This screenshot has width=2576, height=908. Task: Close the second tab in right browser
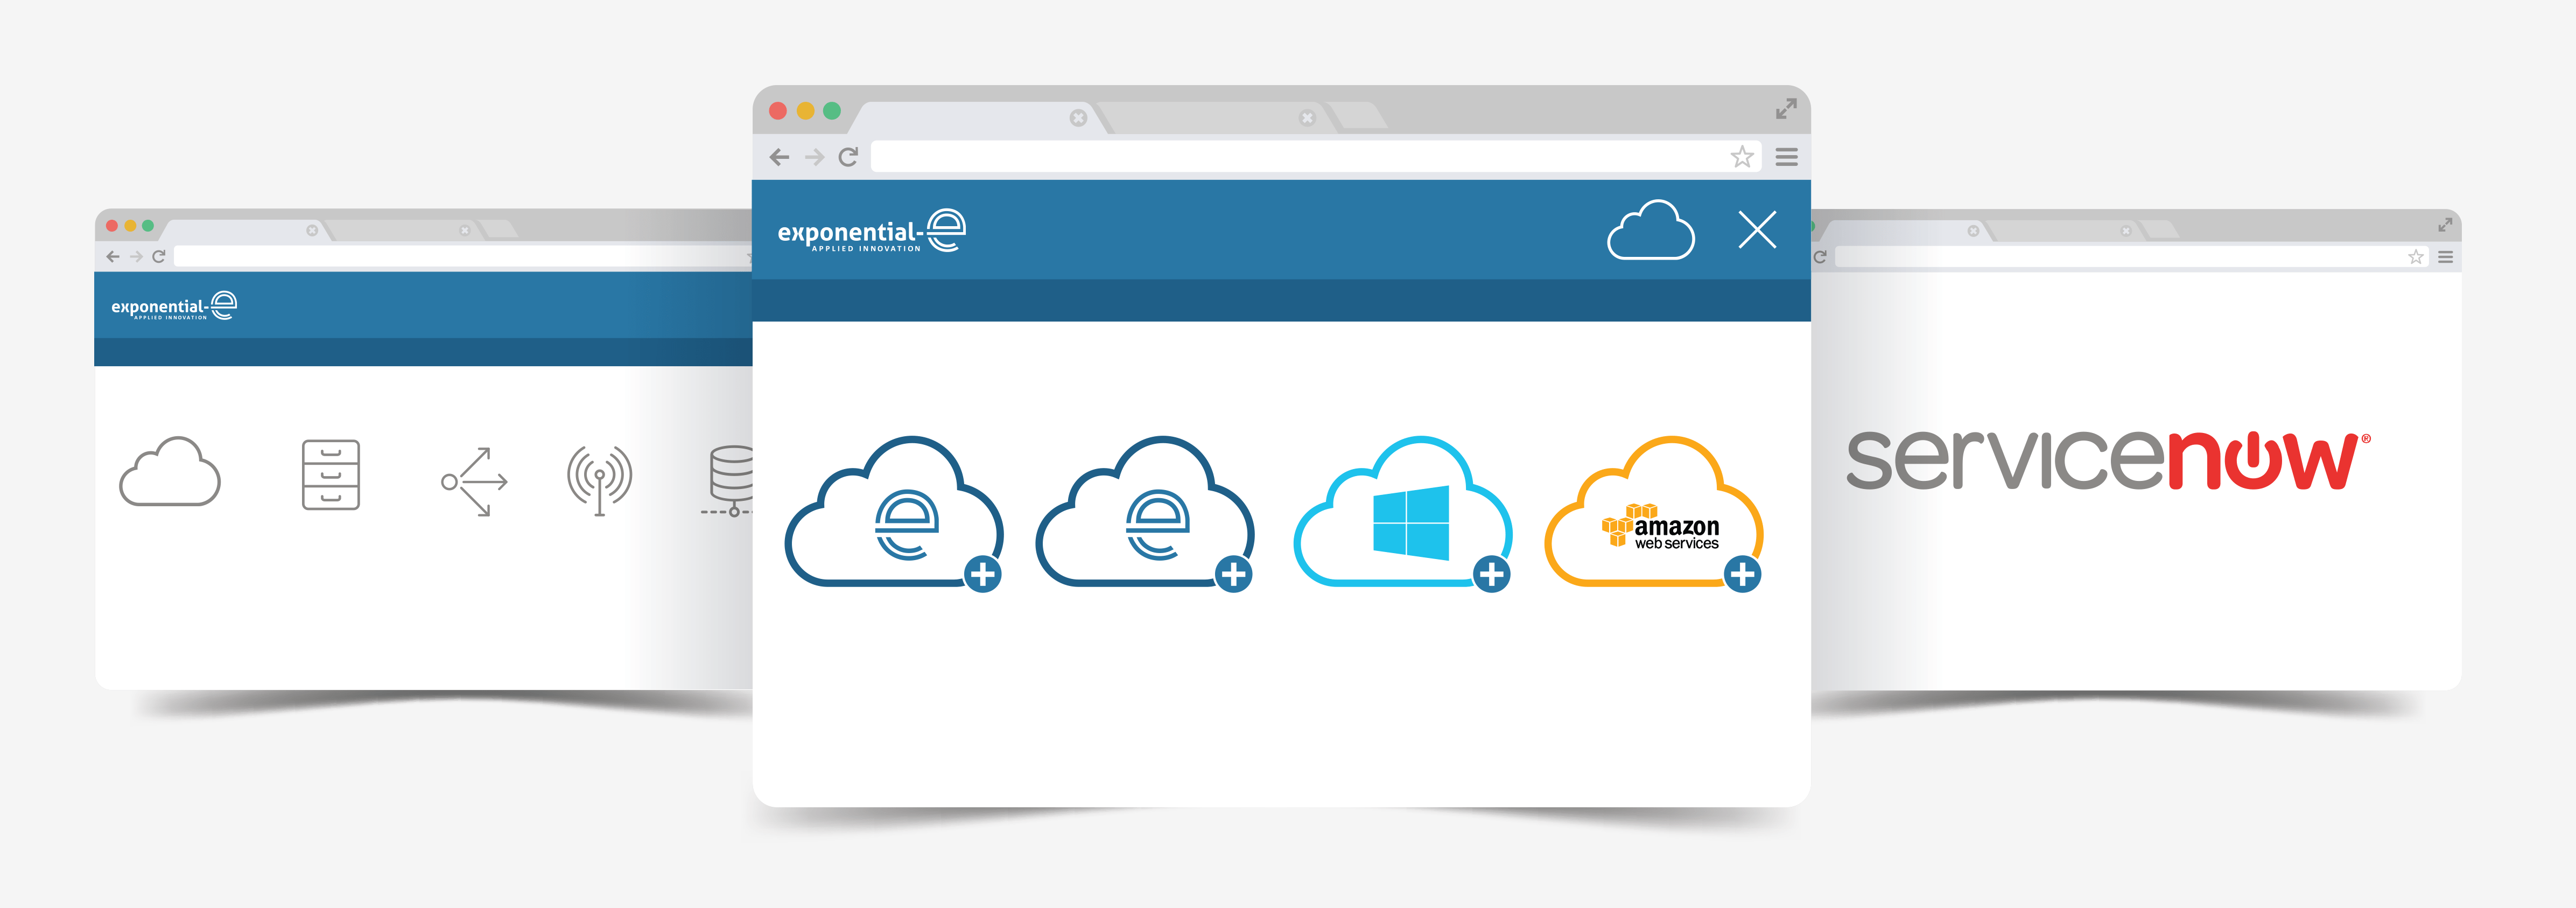(2126, 231)
